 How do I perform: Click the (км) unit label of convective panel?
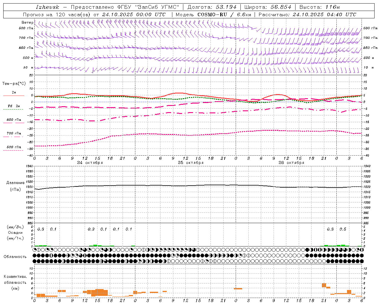tap(15, 288)
